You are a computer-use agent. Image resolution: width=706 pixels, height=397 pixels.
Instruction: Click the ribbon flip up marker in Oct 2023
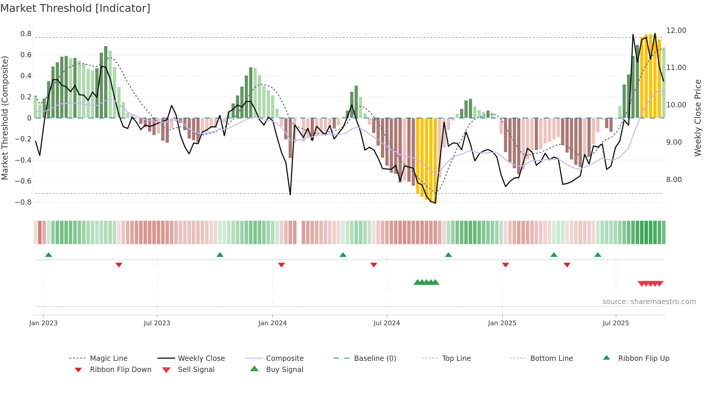click(x=220, y=255)
